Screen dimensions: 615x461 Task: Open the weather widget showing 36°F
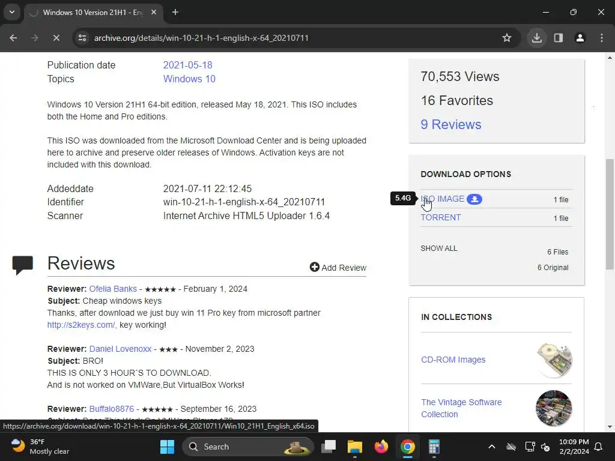(x=40, y=447)
